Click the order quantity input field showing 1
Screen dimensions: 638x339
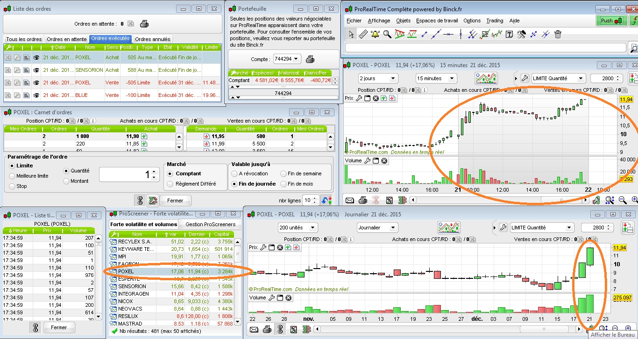[x=128, y=175]
